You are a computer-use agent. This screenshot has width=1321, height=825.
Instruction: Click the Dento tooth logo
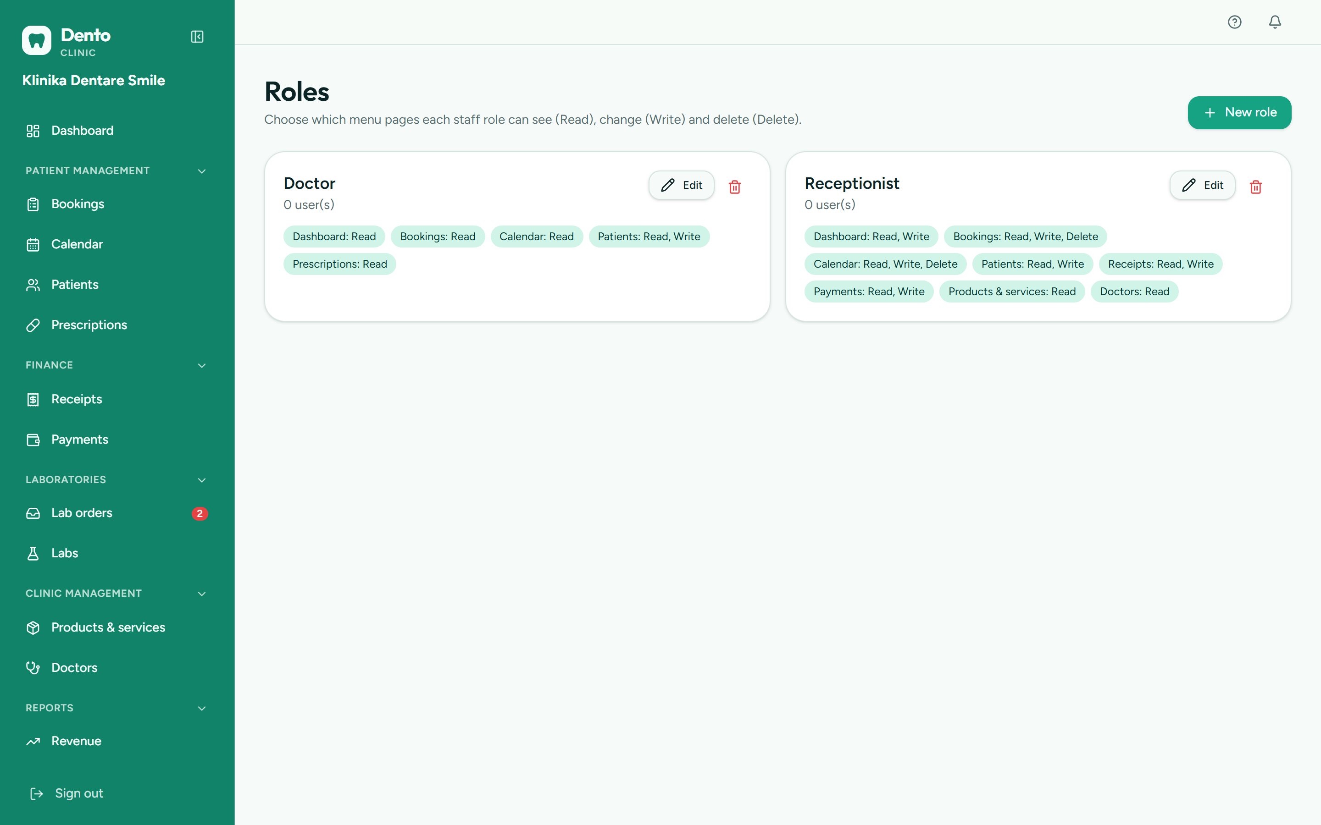tap(37, 40)
